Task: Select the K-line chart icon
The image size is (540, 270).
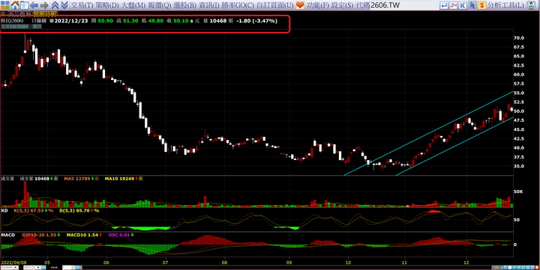Action: (463, 5)
